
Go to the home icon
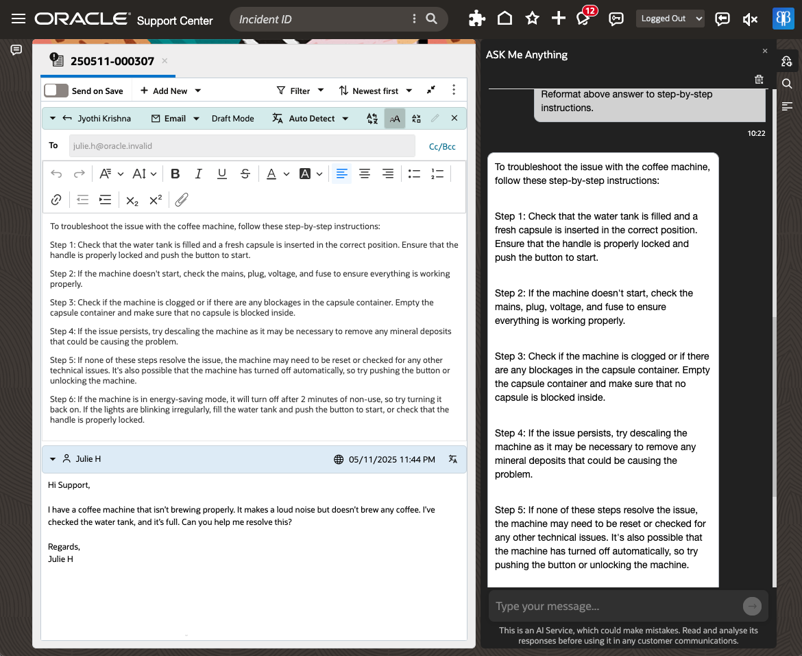point(505,19)
